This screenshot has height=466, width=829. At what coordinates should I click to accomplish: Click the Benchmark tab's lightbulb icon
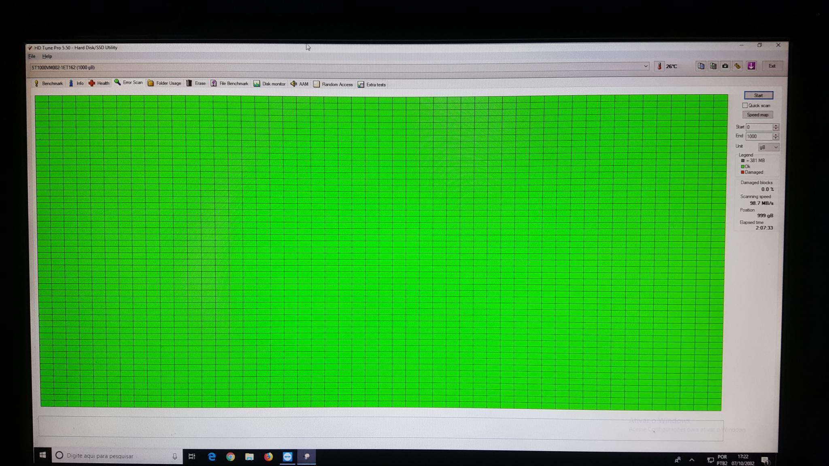pos(36,83)
